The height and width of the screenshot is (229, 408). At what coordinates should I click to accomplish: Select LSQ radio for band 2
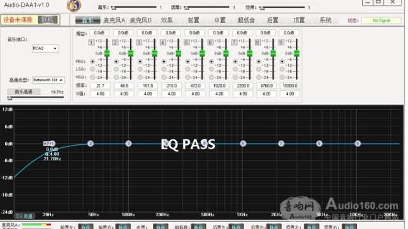click(x=116, y=69)
